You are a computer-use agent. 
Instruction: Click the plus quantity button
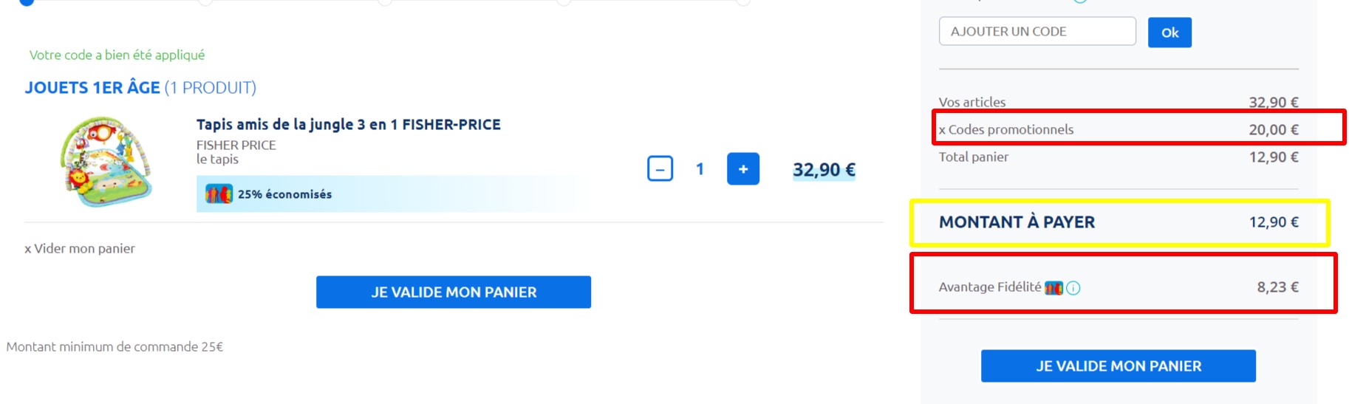pos(742,169)
